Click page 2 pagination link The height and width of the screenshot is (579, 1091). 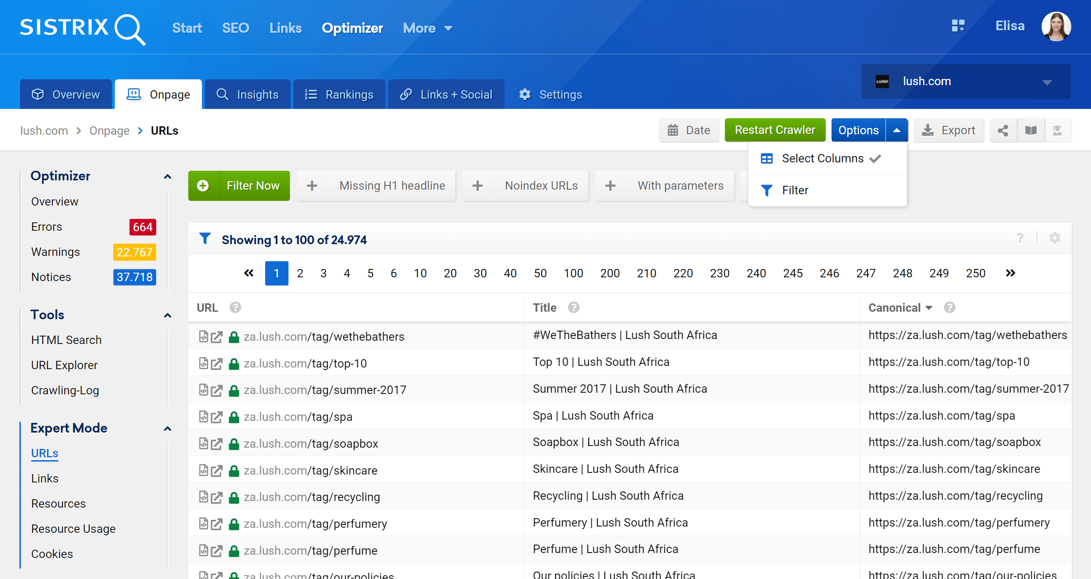(x=300, y=273)
